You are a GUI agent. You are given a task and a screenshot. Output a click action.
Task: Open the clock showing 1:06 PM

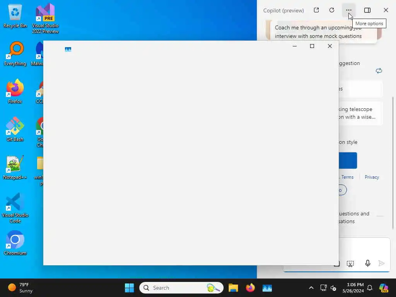point(353,288)
